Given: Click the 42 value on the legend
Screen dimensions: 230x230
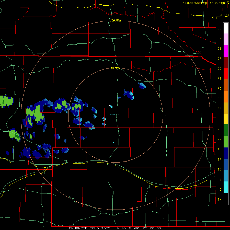Looking at the screenshot, I should click(x=220, y=89).
